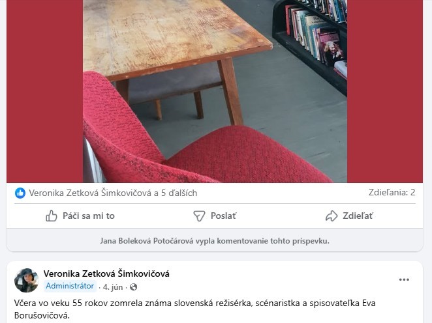
Task: Open the Zdieľania: 2 shares list
Action: point(392,192)
